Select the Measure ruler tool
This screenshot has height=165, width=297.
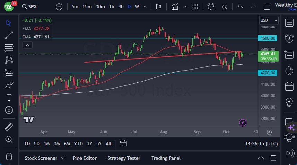(9, 127)
